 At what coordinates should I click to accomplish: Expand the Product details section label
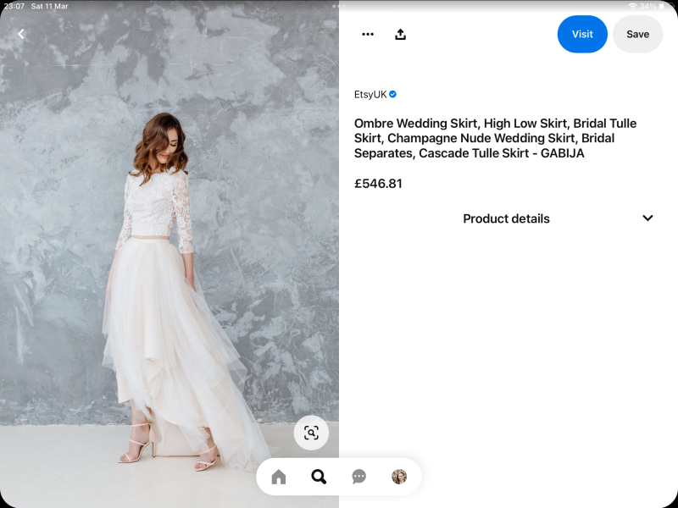click(x=506, y=218)
